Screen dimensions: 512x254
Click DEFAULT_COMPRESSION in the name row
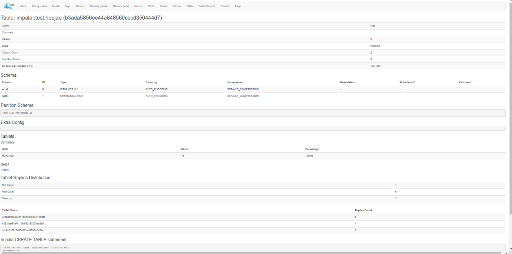[243, 96]
